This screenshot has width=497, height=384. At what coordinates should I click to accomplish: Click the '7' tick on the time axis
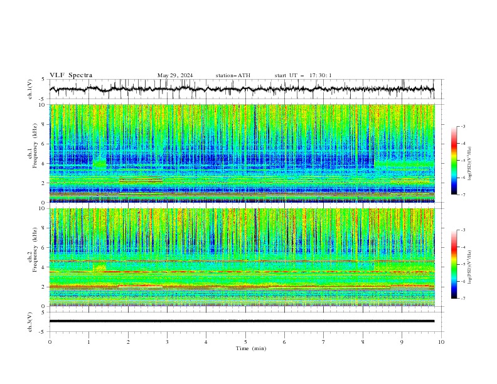pyautogui.click(x=324, y=342)
